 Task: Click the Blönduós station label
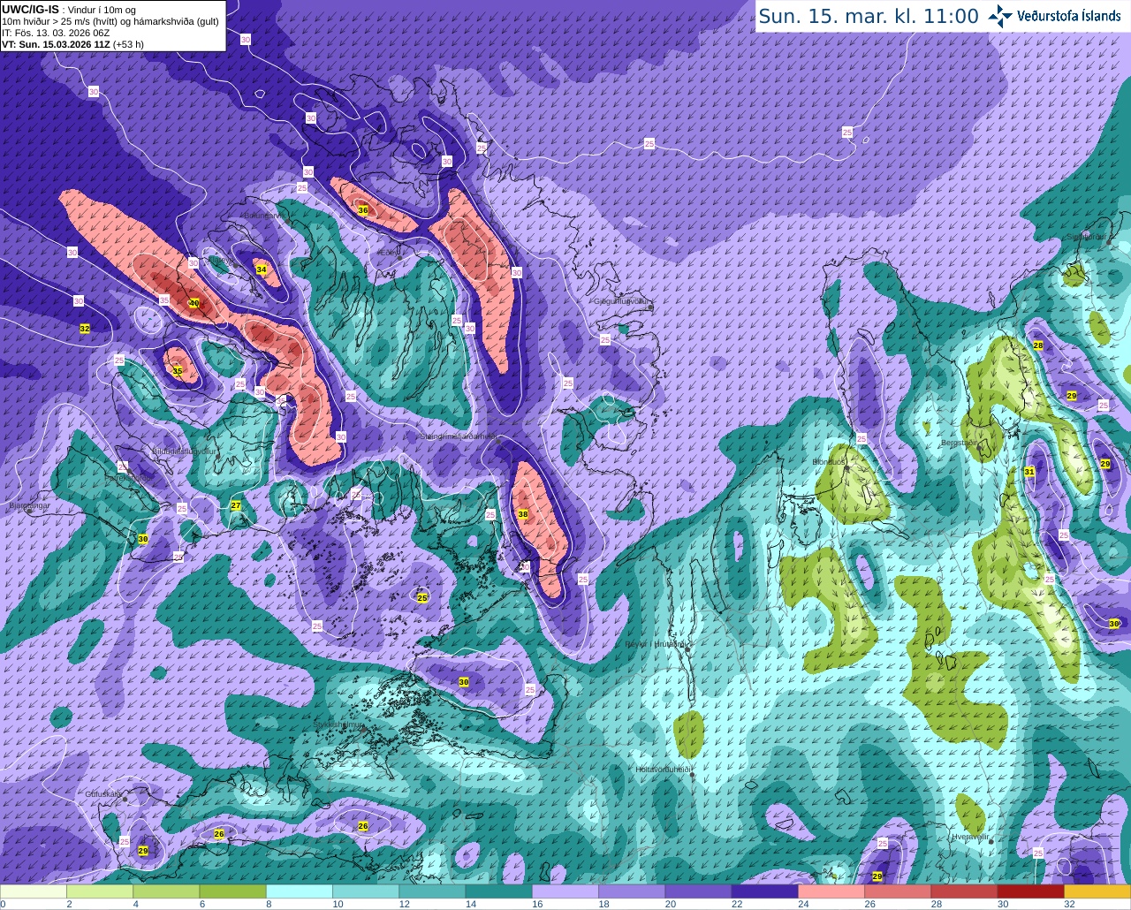(829, 461)
